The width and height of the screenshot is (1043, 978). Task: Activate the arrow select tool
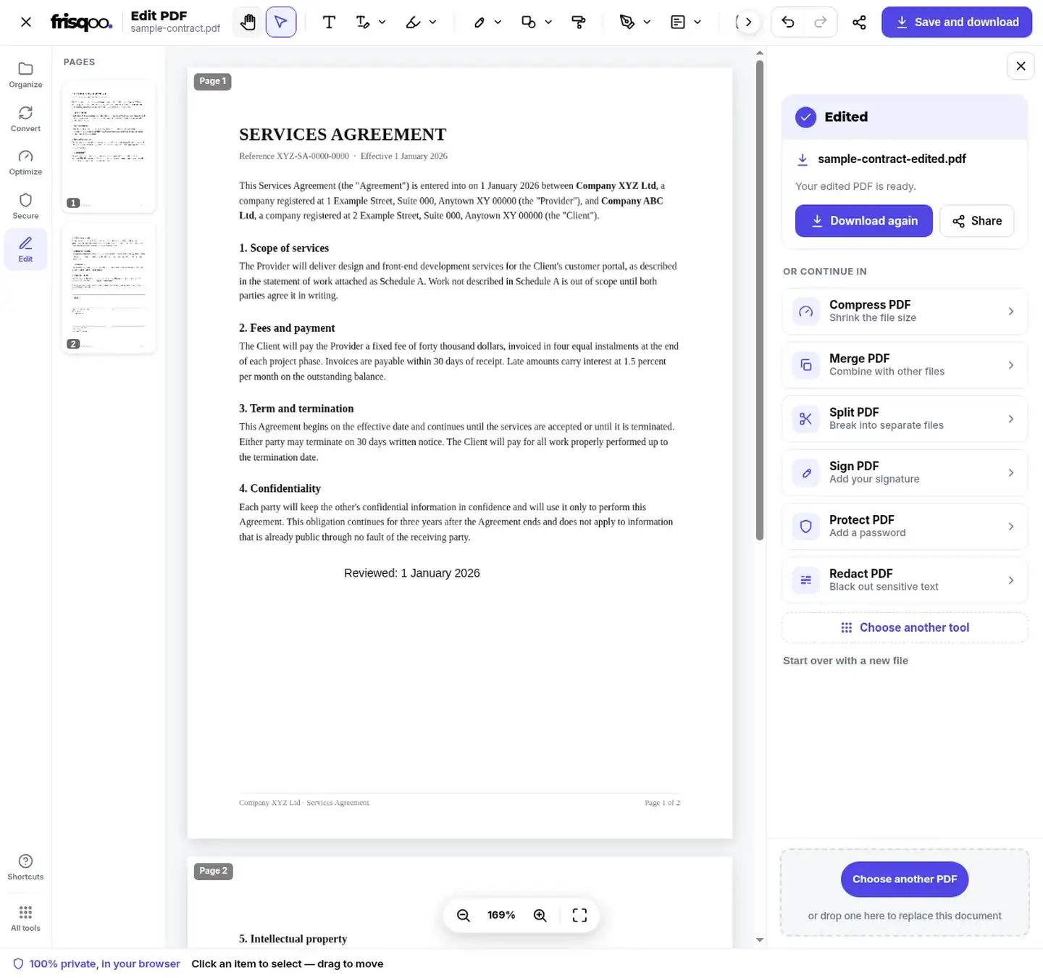point(281,22)
